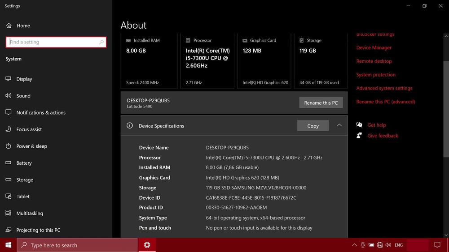449x252 pixels.
Task: Select Power & sleep in sidebar
Action: click(x=31, y=146)
